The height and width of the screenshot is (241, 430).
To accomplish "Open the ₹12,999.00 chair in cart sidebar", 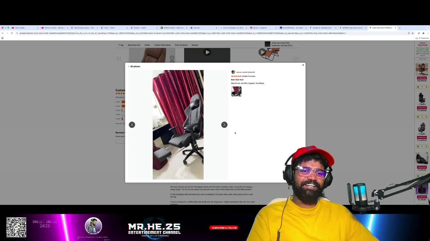I will (x=422, y=99).
